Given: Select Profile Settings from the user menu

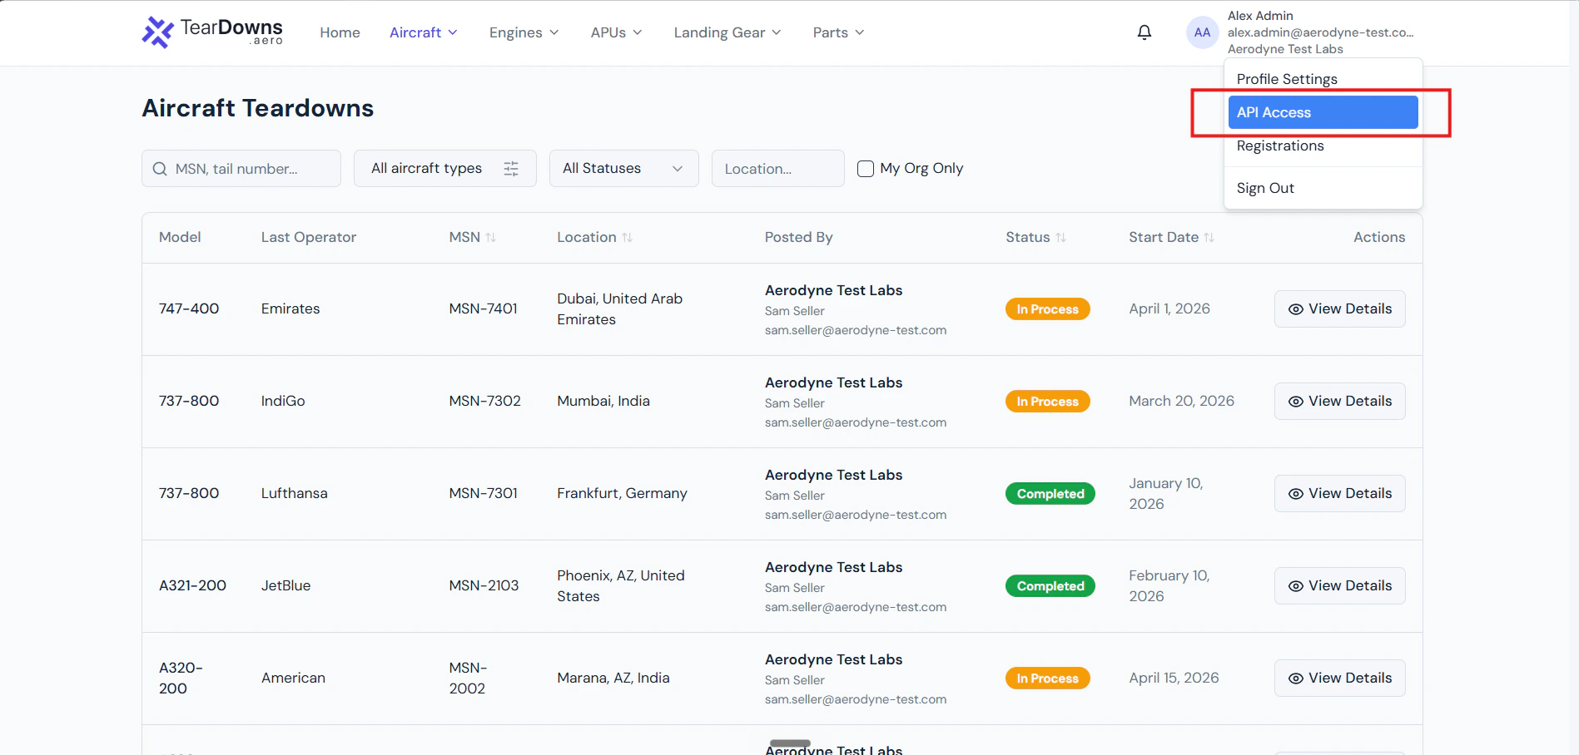Looking at the screenshot, I should pos(1323,79).
